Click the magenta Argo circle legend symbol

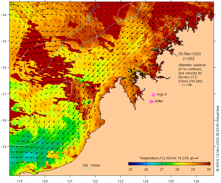(154, 95)
